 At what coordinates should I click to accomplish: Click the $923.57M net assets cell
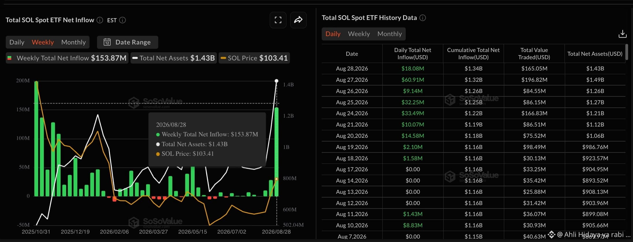click(595, 158)
